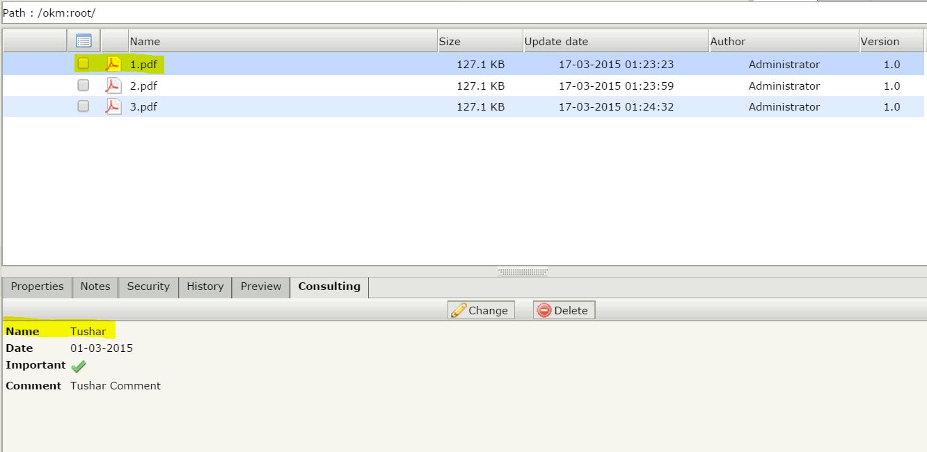Image resolution: width=927 pixels, height=452 pixels.
Task: Click the green check beside Important
Action: click(78, 366)
